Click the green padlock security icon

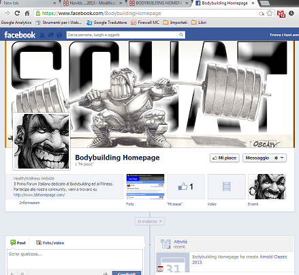coord(38,13)
